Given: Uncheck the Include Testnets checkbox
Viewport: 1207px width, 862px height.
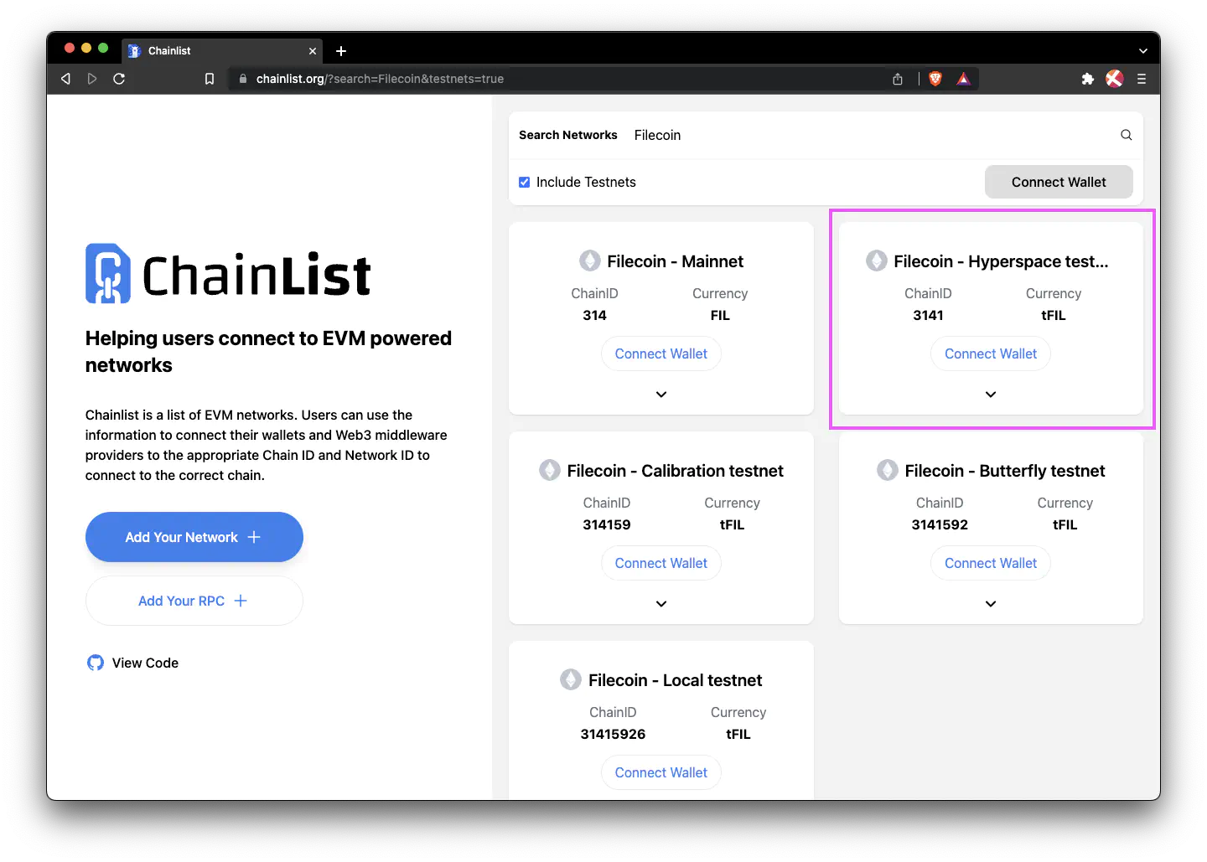Looking at the screenshot, I should (x=525, y=182).
